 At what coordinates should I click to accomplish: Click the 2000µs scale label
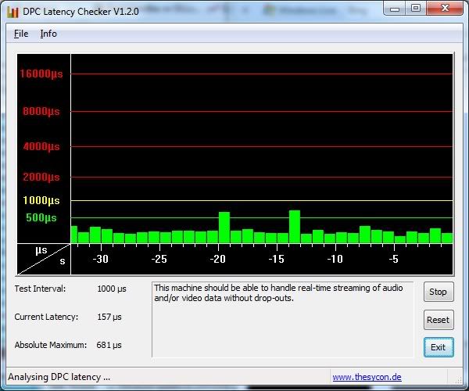point(41,177)
